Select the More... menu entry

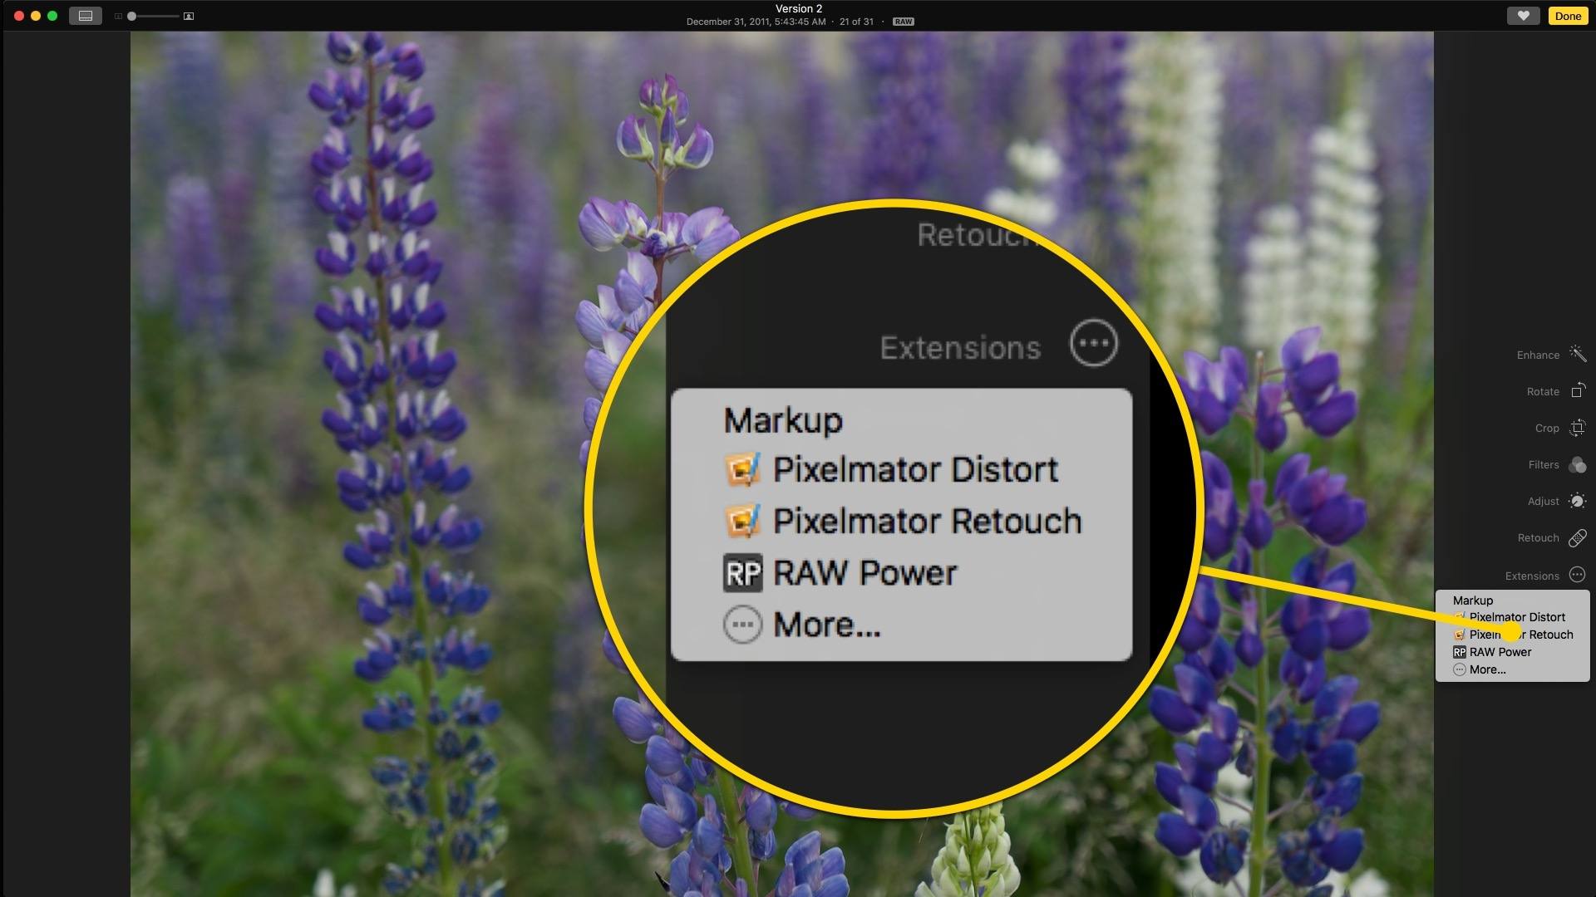tap(1512, 669)
